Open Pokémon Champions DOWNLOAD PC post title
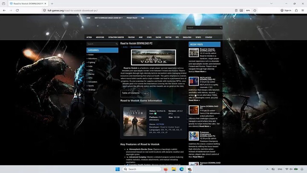The image size is (307, 173). click(x=208, y=134)
